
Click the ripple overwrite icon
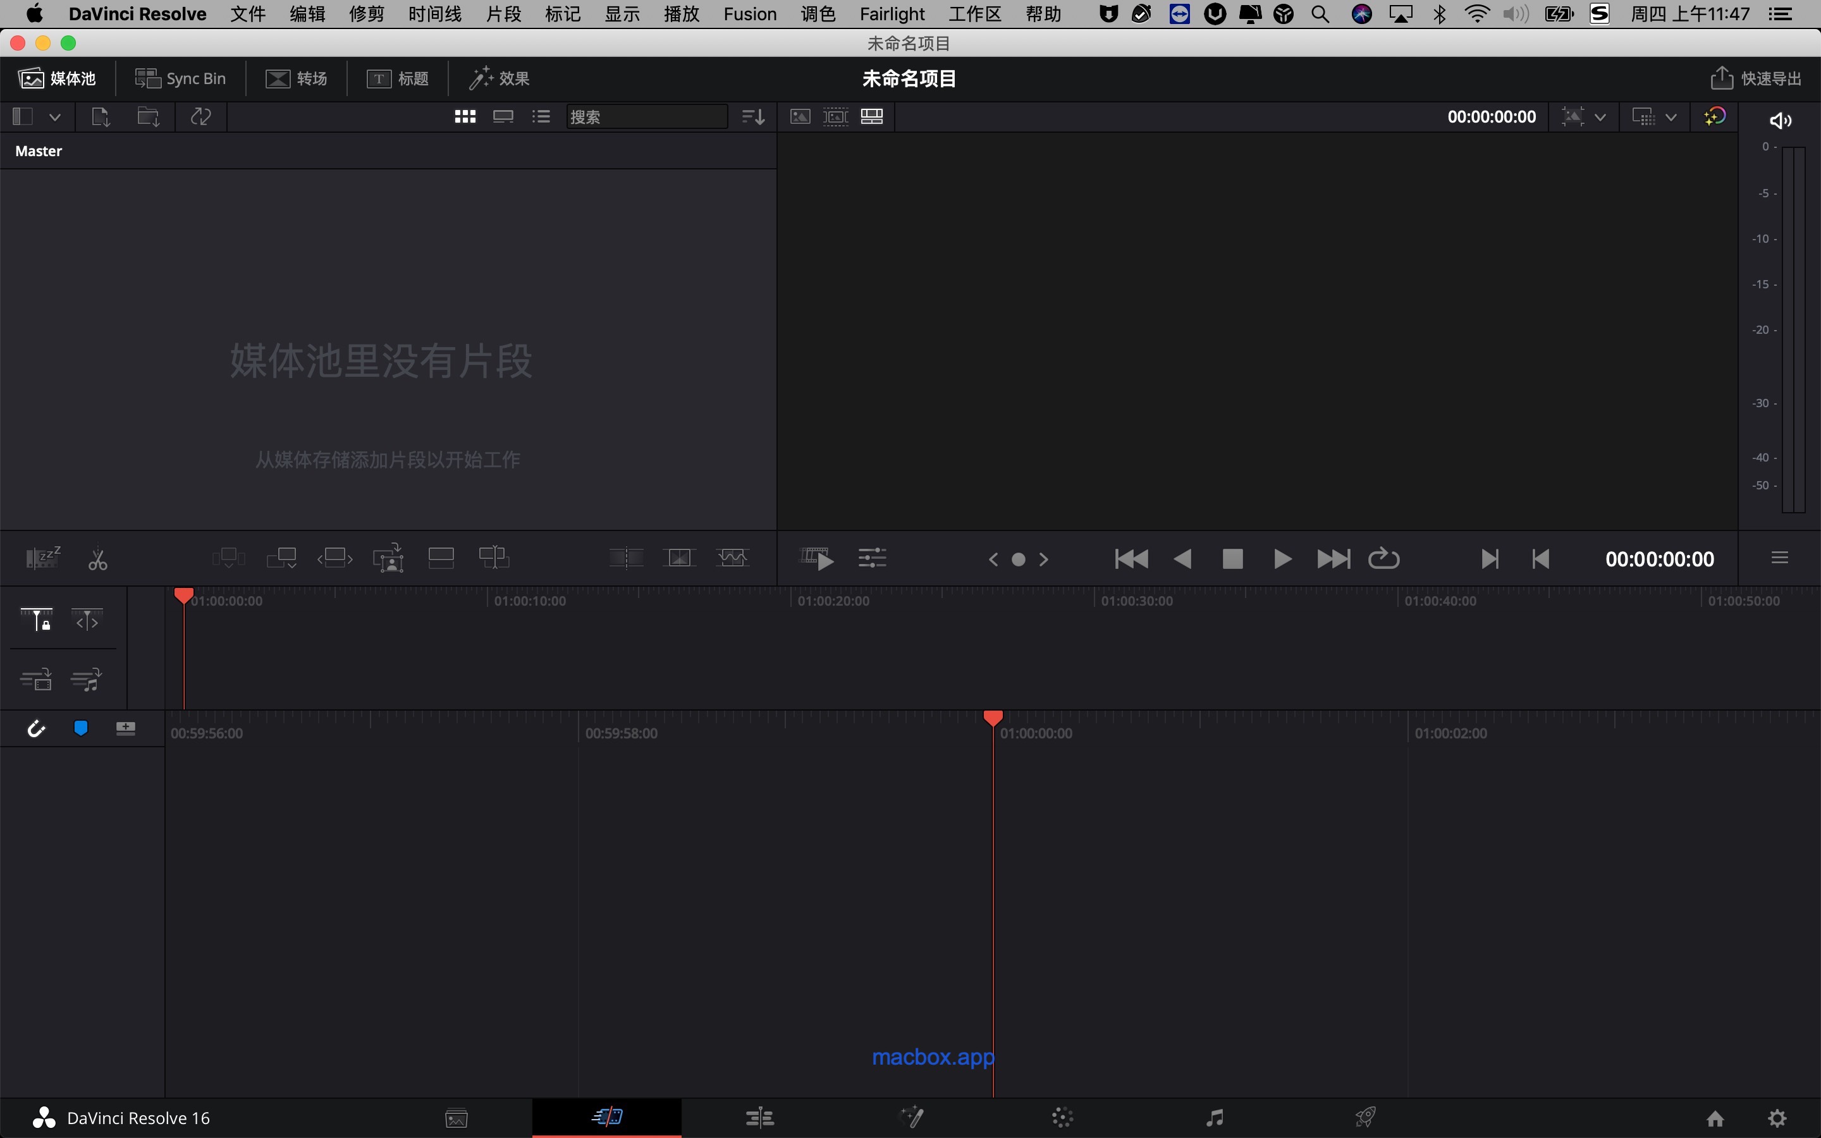pos(335,558)
